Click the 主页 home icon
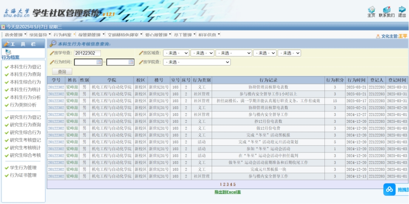 [x=371, y=10]
